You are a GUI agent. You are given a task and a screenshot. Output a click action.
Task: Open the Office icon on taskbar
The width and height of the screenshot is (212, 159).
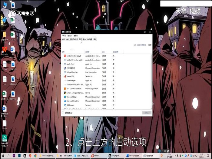point(30,156)
